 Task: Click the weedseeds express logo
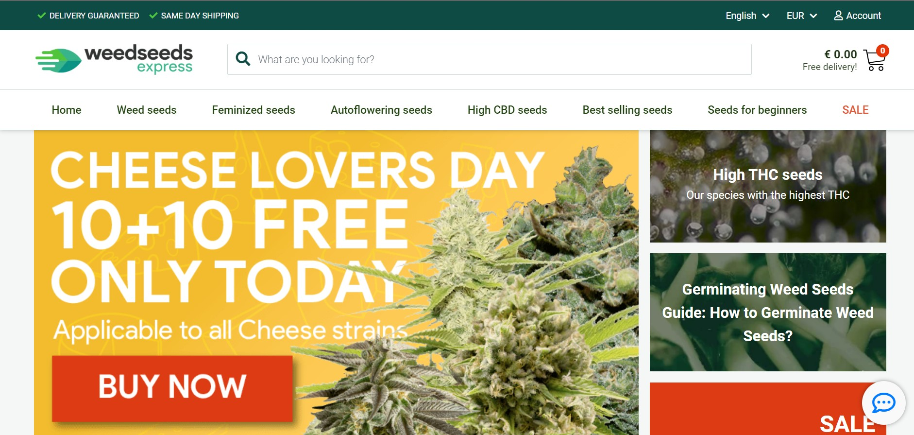click(114, 59)
